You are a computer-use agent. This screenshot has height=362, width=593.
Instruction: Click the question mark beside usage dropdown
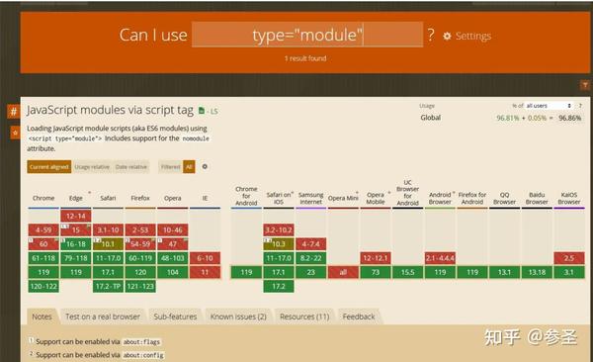tap(580, 106)
